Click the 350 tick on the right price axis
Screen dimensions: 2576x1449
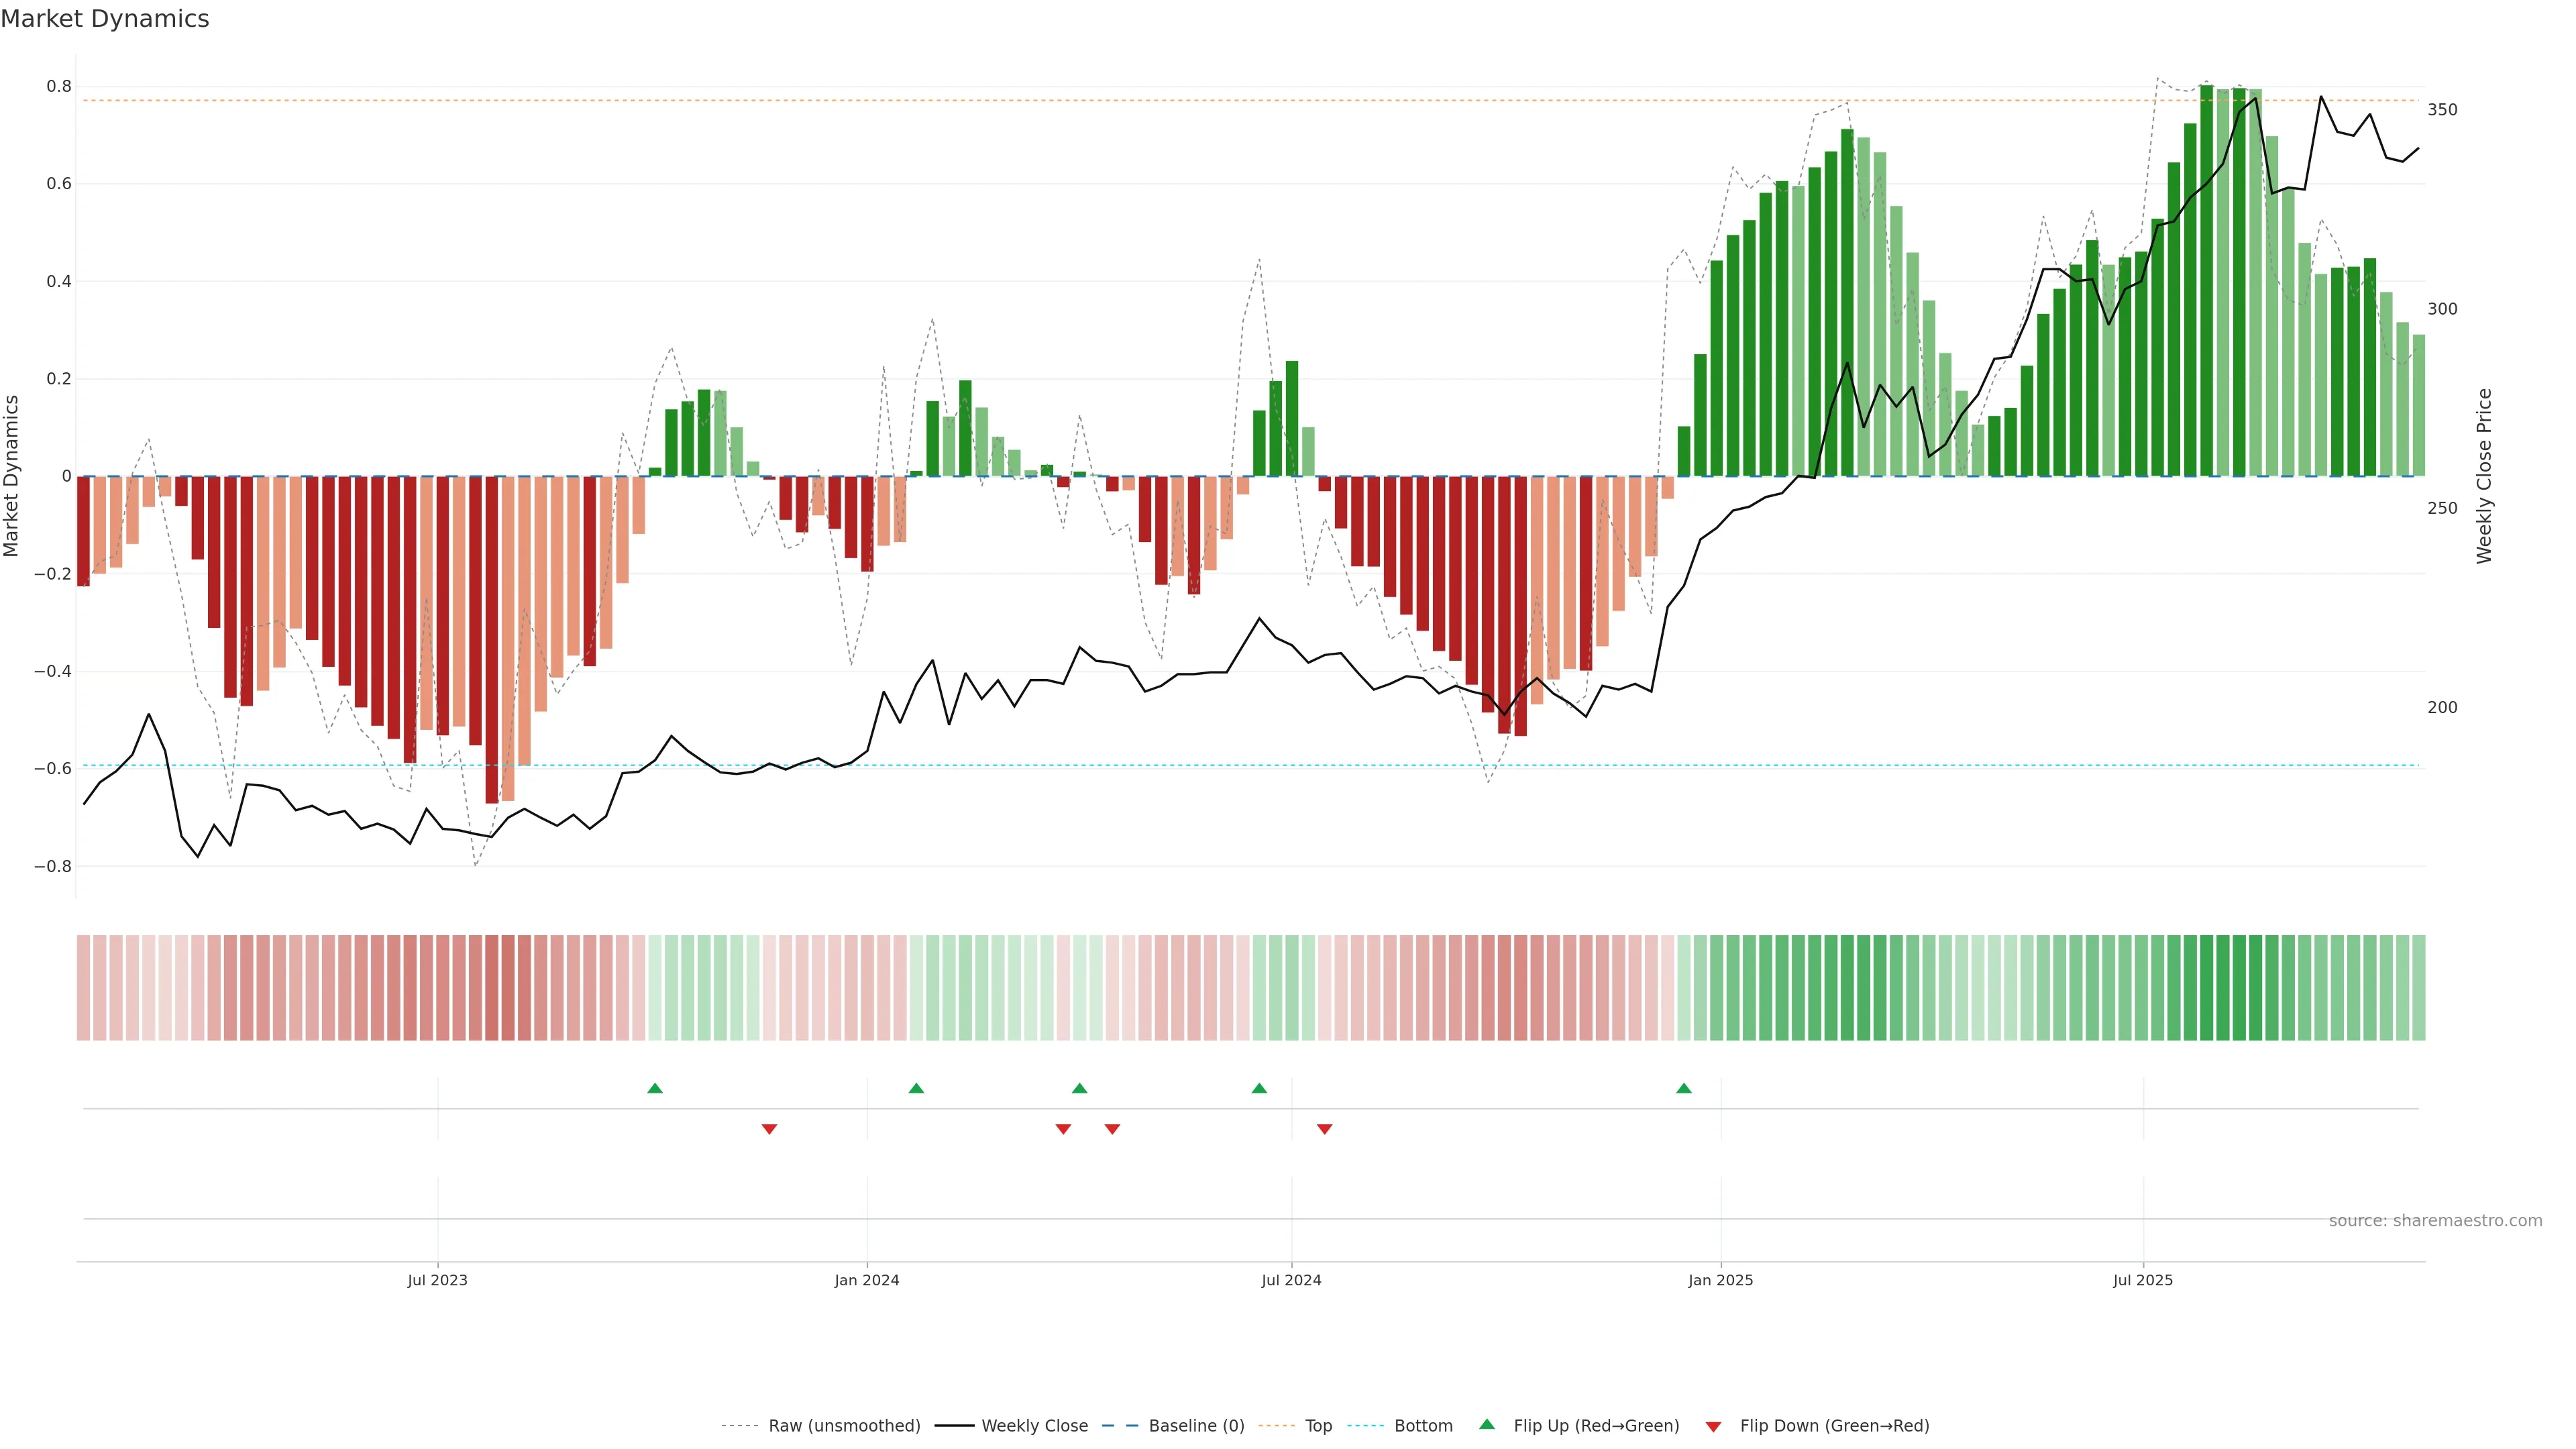tap(2442, 110)
